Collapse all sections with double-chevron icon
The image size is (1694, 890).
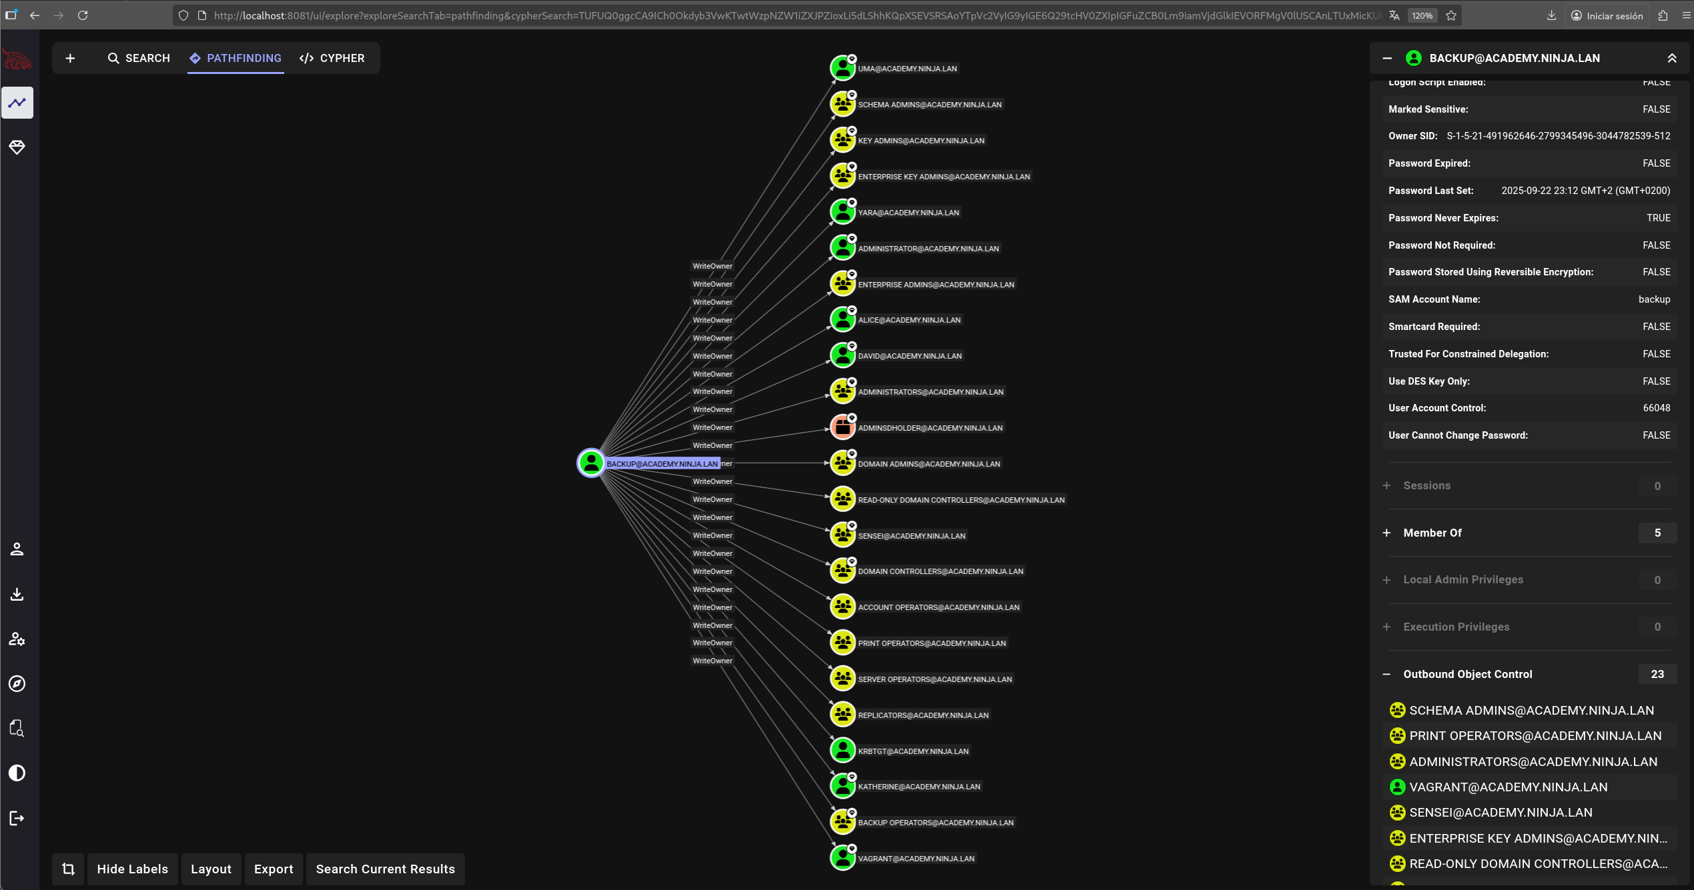pyautogui.click(x=1672, y=58)
